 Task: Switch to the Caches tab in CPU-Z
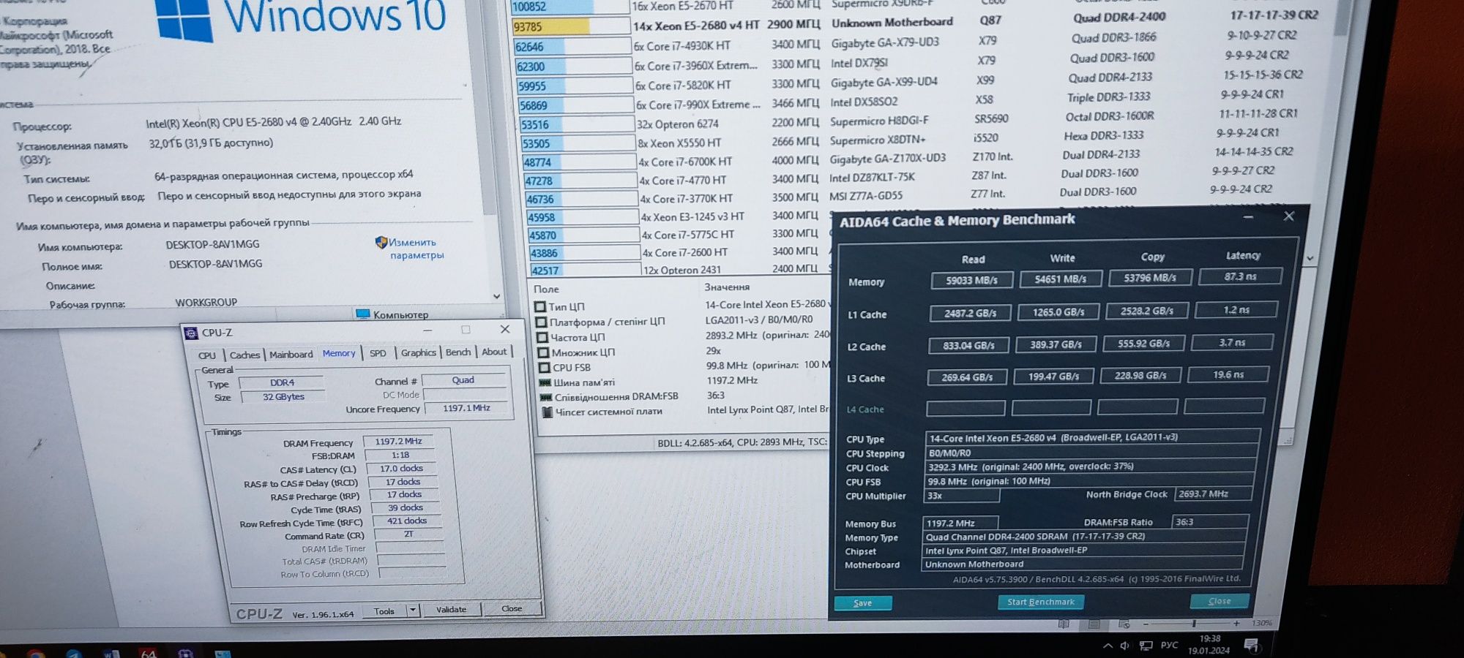coord(244,355)
